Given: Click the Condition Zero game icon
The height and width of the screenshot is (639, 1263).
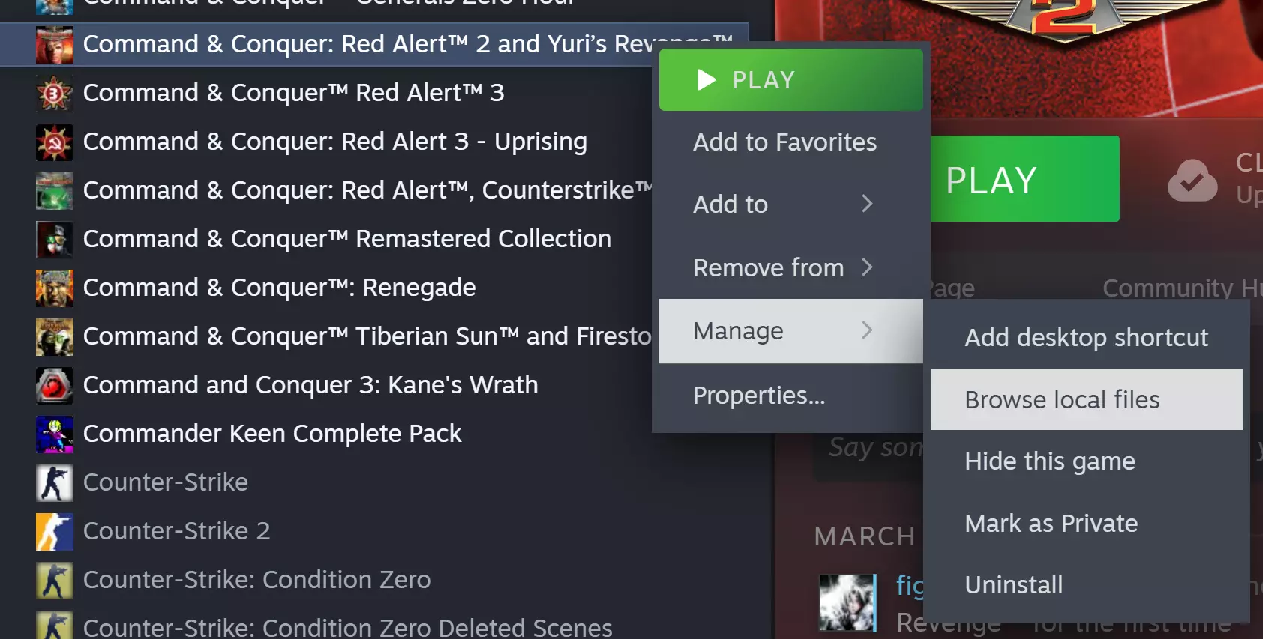Looking at the screenshot, I should pyautogui.click(x=55, y=580).
